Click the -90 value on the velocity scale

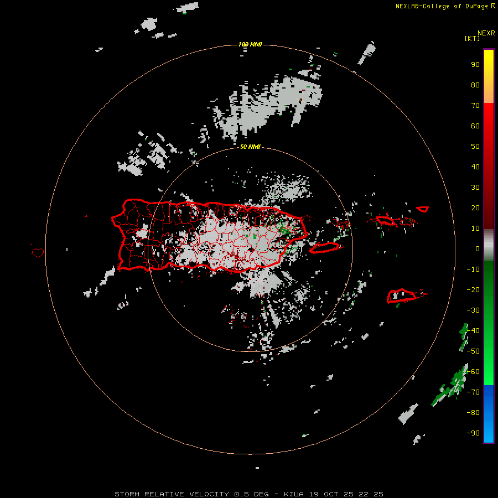click(x=473, y=433)
